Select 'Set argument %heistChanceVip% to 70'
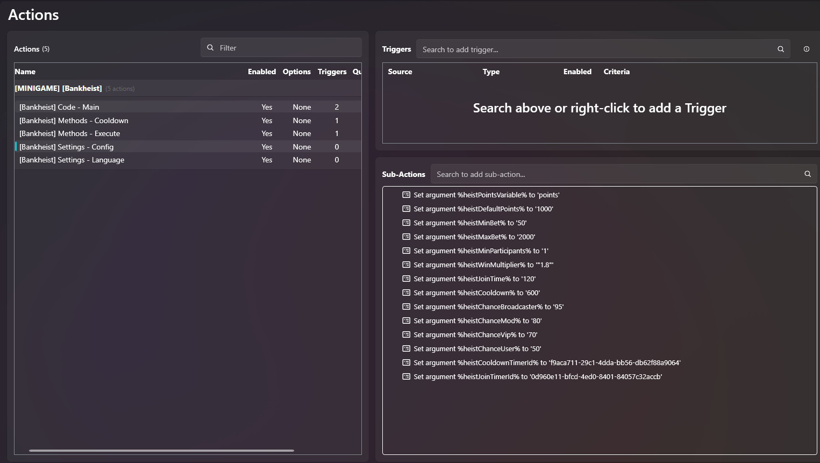This screenshot has width=820, height=463. click(475, 334)
